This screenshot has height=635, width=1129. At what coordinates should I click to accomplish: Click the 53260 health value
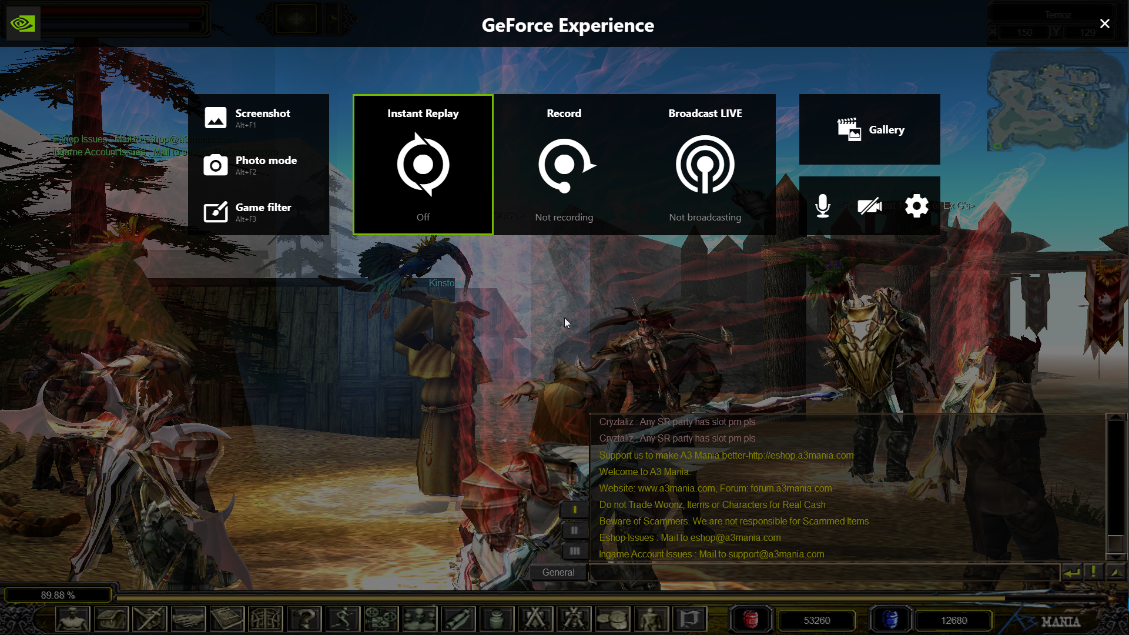[817, 620]
